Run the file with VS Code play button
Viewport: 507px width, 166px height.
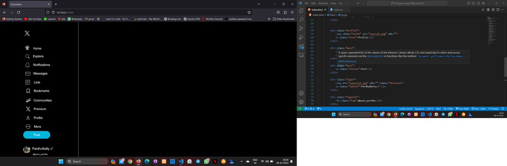click(484, 9)
